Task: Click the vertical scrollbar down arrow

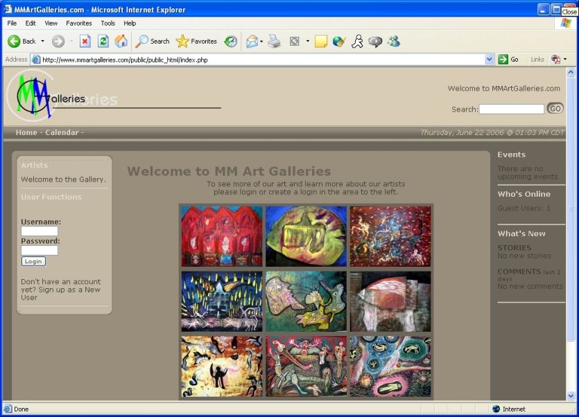Action: [x=571, y=396]
